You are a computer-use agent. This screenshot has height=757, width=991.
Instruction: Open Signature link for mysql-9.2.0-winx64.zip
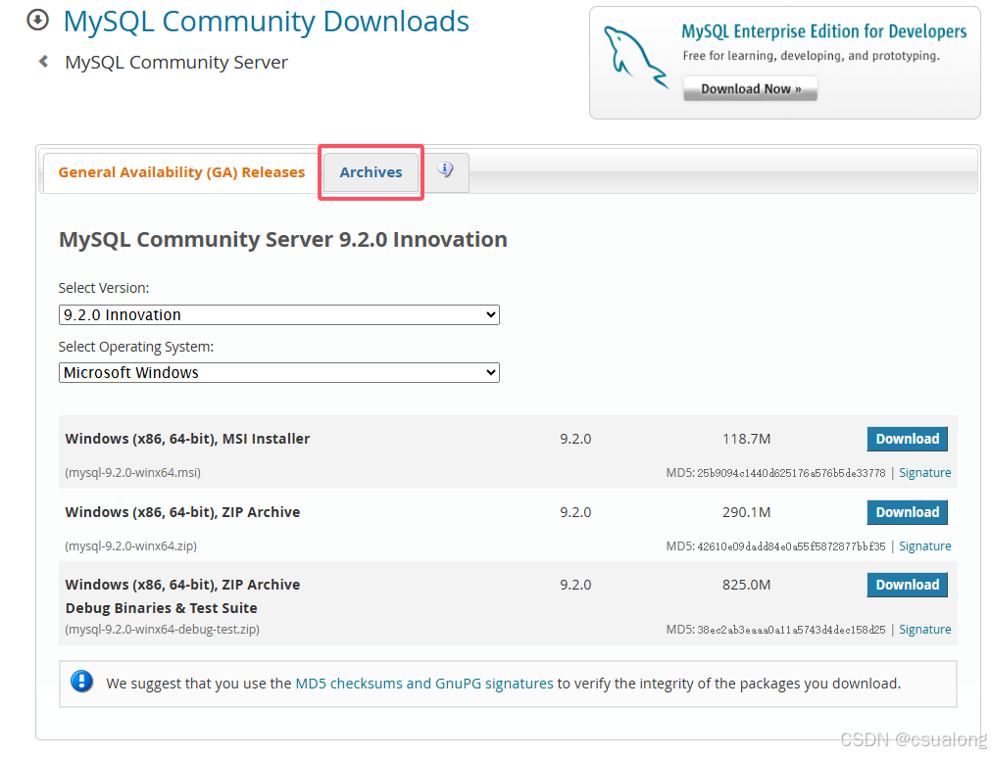(924, 546)
